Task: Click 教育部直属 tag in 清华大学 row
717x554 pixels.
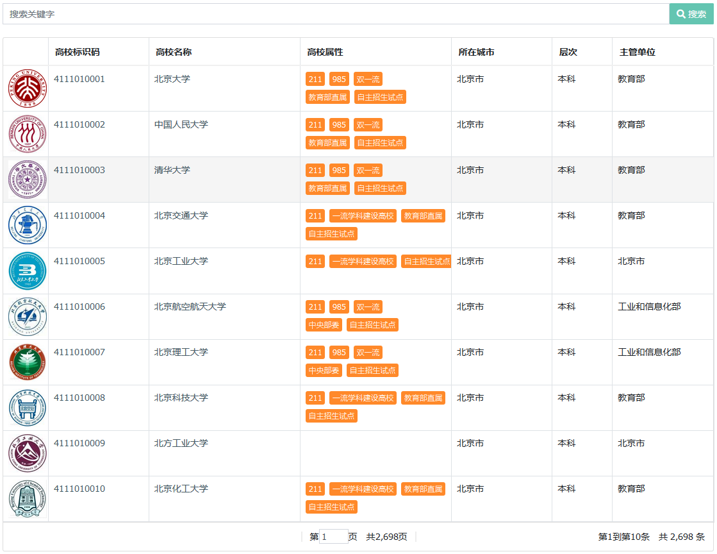Action: [x=327, y=188]
